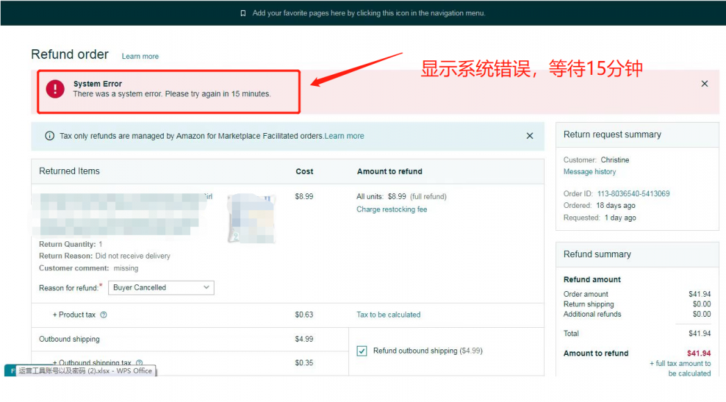Click the Charge restocking fee link
Screen dimensions: 726x402
[391, 209]
